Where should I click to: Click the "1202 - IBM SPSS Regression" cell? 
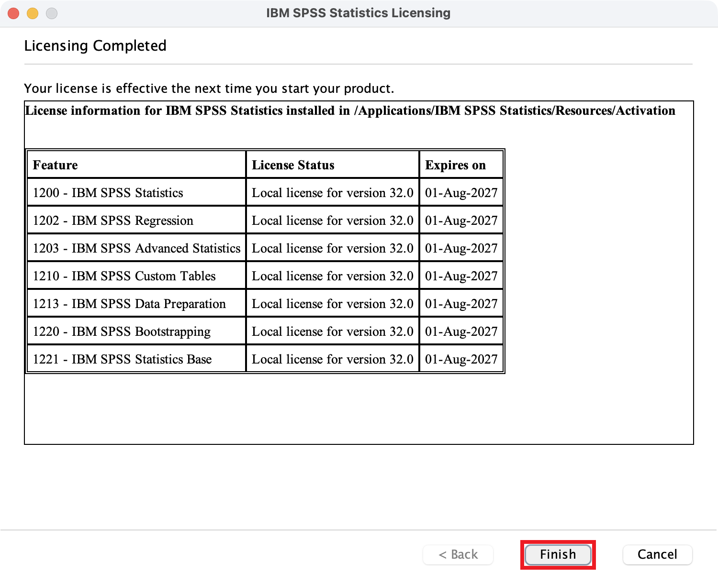click(136, 221)
